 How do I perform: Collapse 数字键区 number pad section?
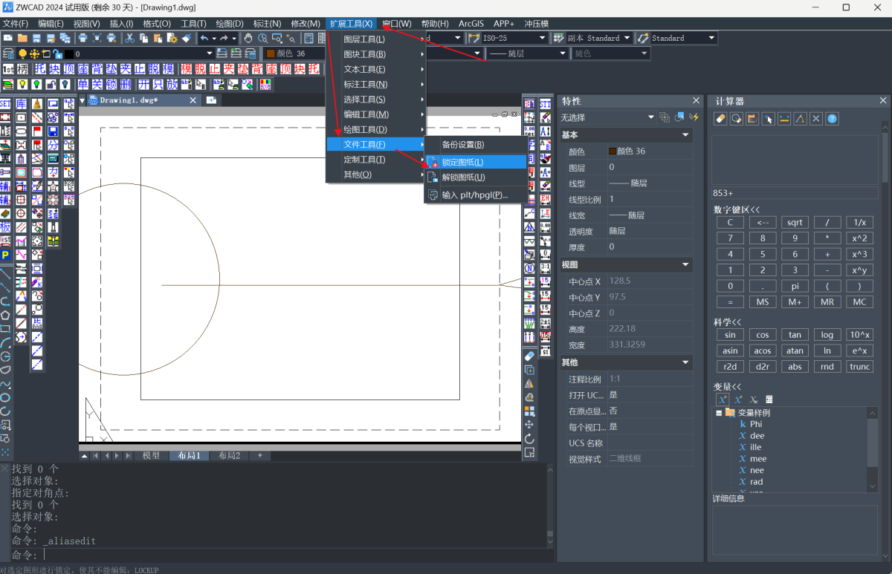(x=737, y=210)
